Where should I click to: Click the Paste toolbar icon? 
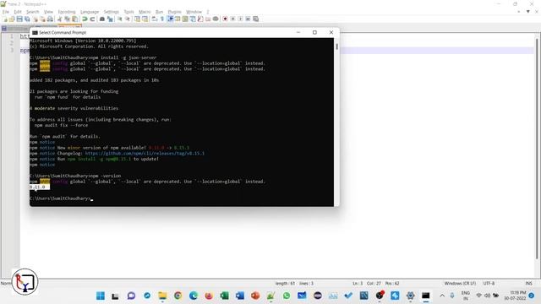tap(75, 19)
